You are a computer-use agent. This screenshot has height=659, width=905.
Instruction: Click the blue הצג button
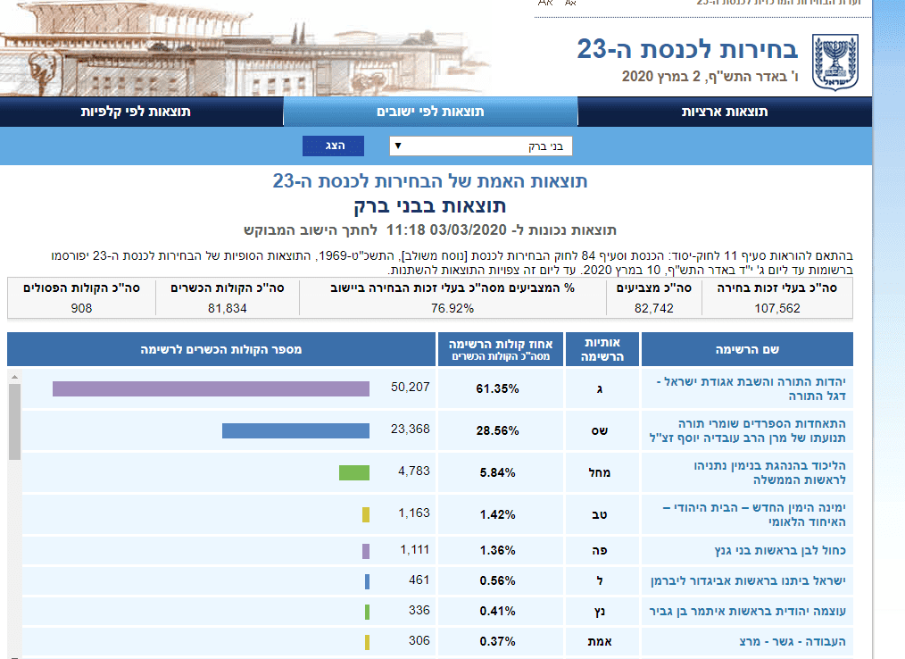[x=333, y=146]
